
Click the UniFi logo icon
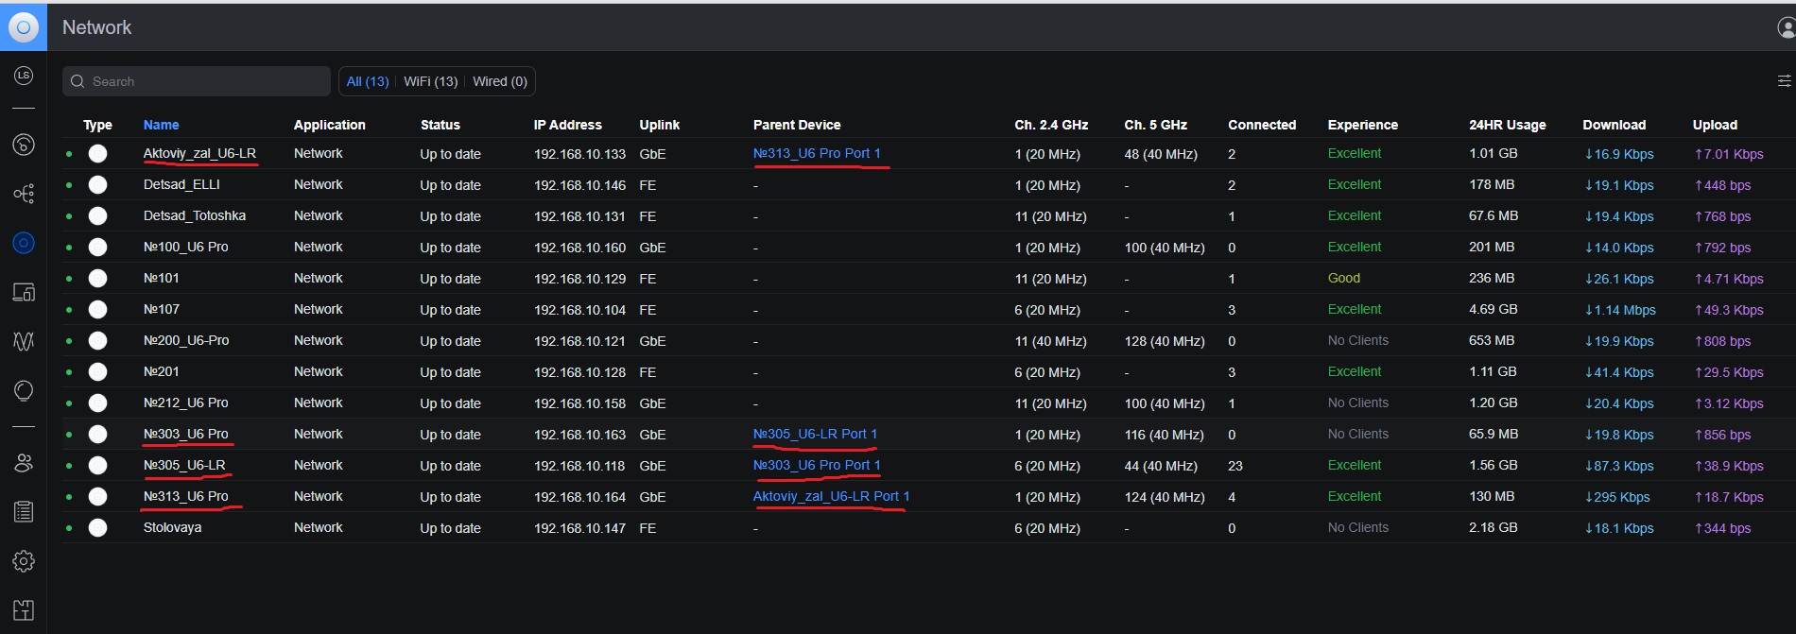24,27
